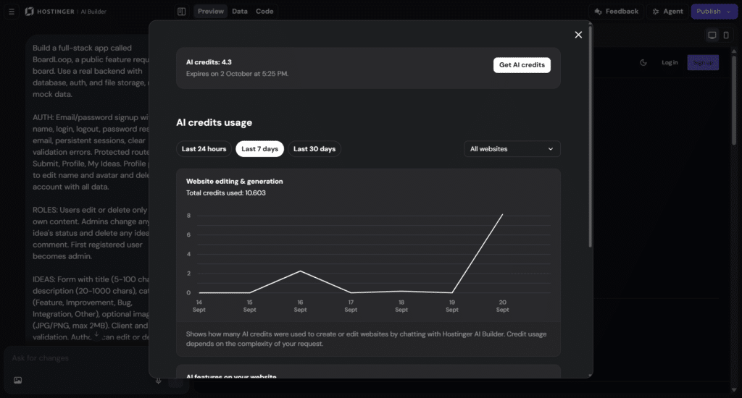
Task: Close the AI credits dialog
Action: click(x=578, y=35)
